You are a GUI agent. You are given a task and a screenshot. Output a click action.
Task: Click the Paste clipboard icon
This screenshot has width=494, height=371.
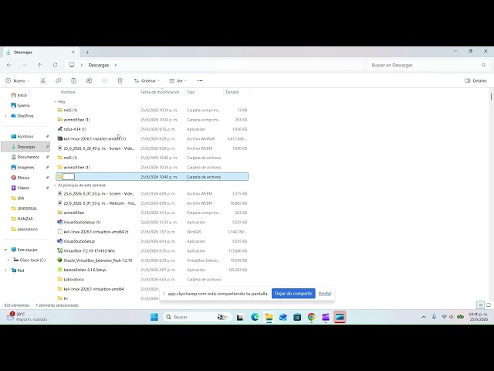(x=74, y=80)
